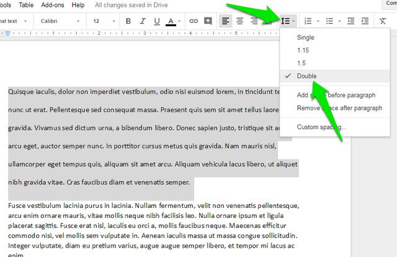Click the ruler at the 3 inch mark

[145, 33]
